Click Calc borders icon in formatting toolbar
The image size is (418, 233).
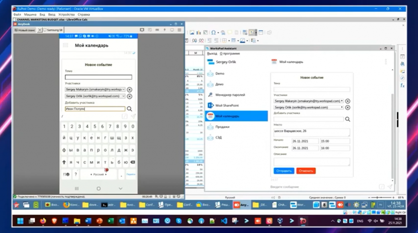point(225,40)
